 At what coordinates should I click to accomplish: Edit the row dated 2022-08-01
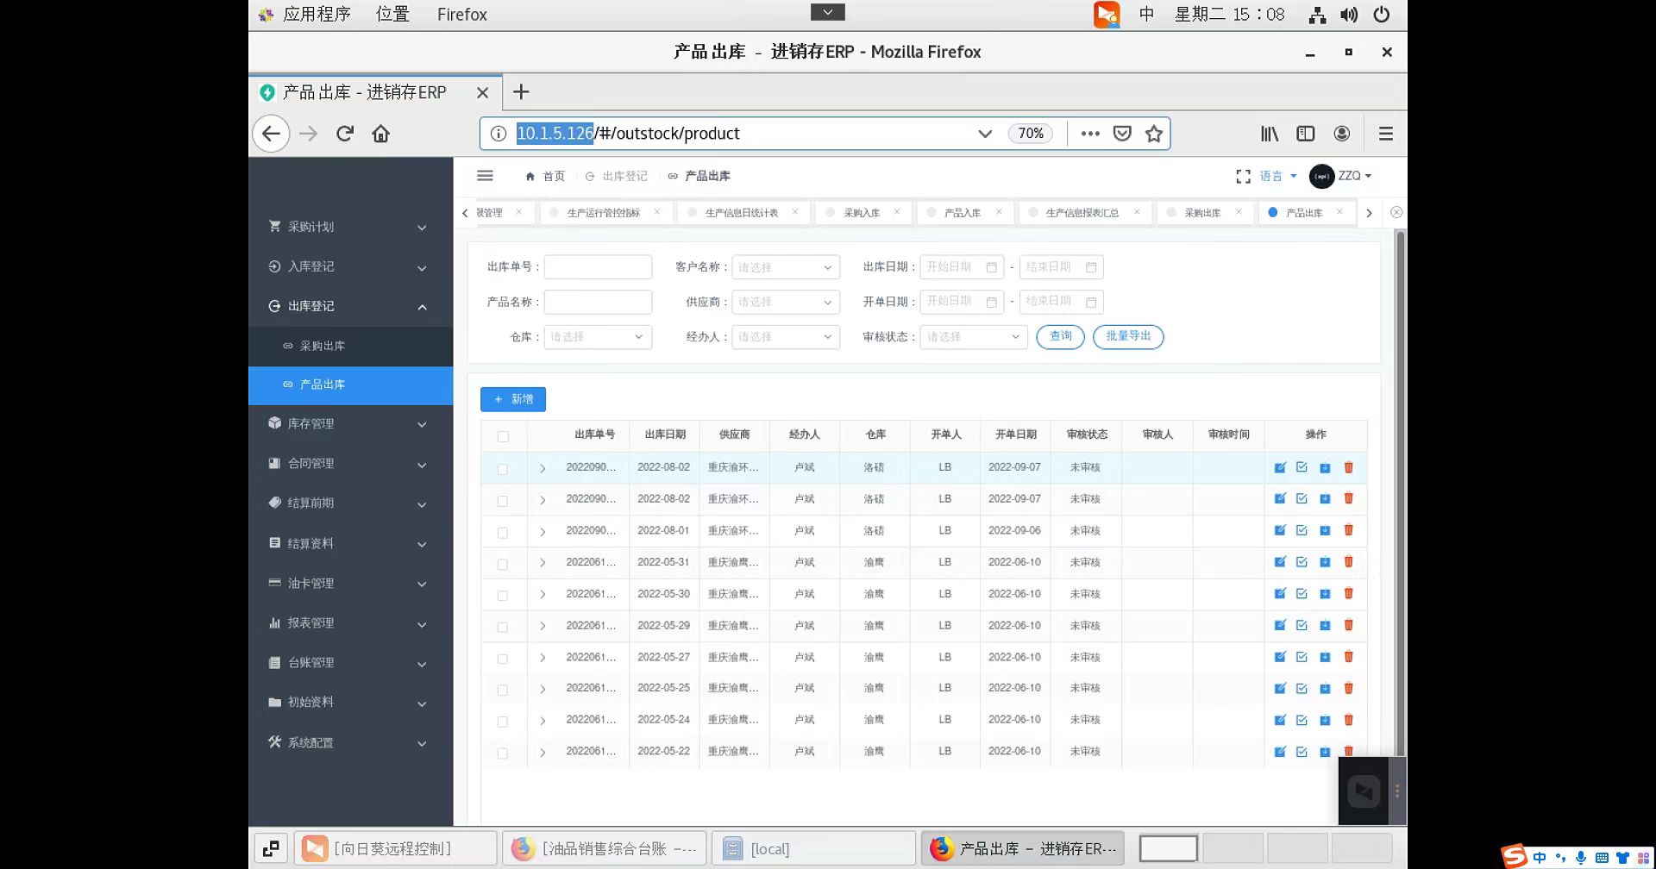[x=1280, y=530]
